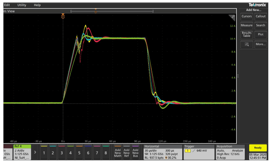Image resolution: width=272 pixels, height=163 pixels.
Task: Open the Trigger settings badge
Action: tap(199, 152)
